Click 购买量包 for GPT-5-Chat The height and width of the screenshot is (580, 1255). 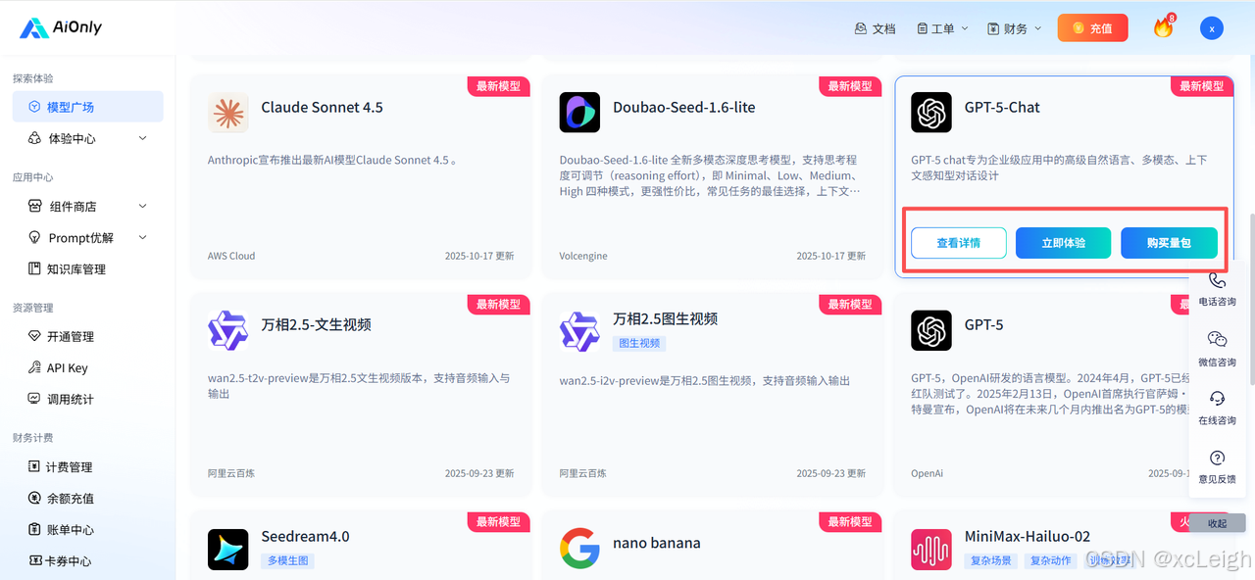coord(1169,242)
